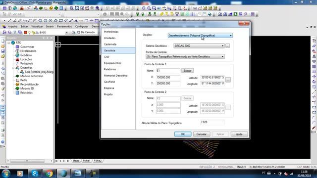Viewport: 317px width, 178px height.
Task: Select the line drawing tool
Action: (x=9, y=21)
